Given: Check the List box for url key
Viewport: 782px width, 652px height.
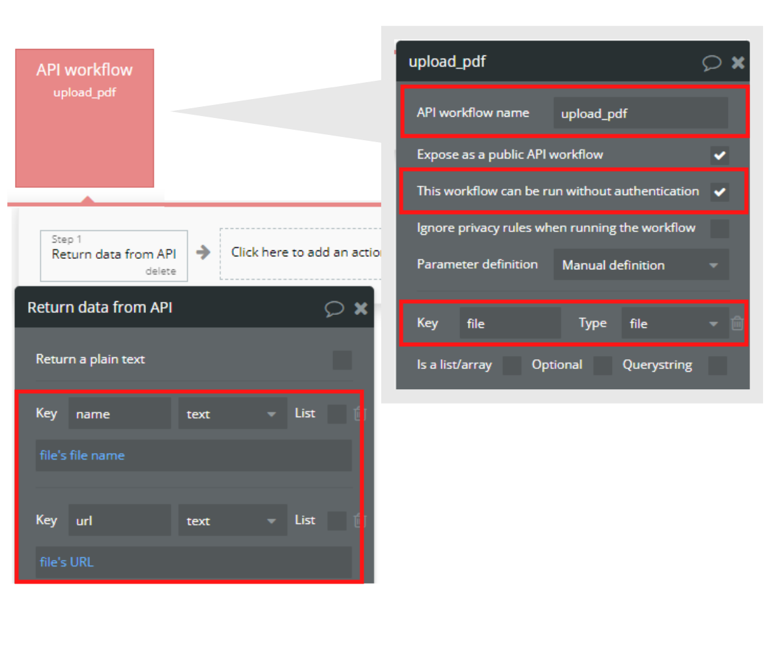Looking at the screenshot, I should 337,520.
